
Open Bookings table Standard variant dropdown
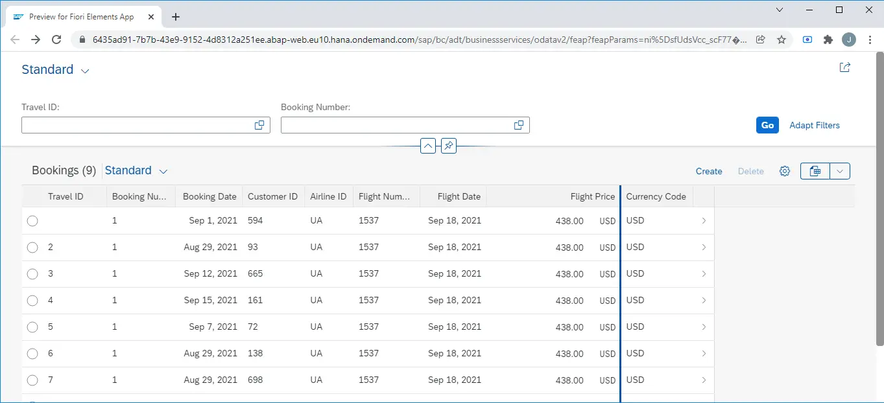coord(163,172)
